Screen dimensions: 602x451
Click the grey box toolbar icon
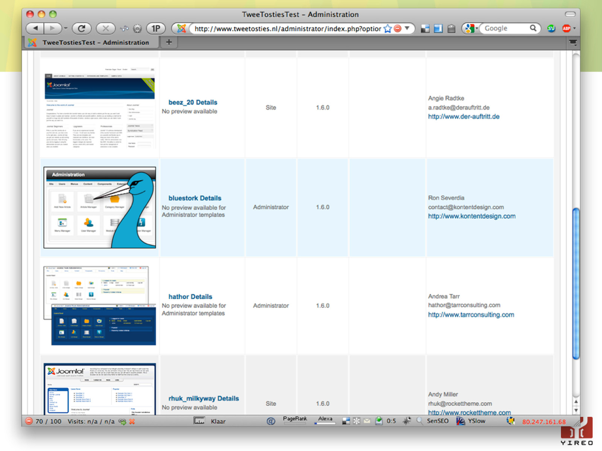pos(451,29)
